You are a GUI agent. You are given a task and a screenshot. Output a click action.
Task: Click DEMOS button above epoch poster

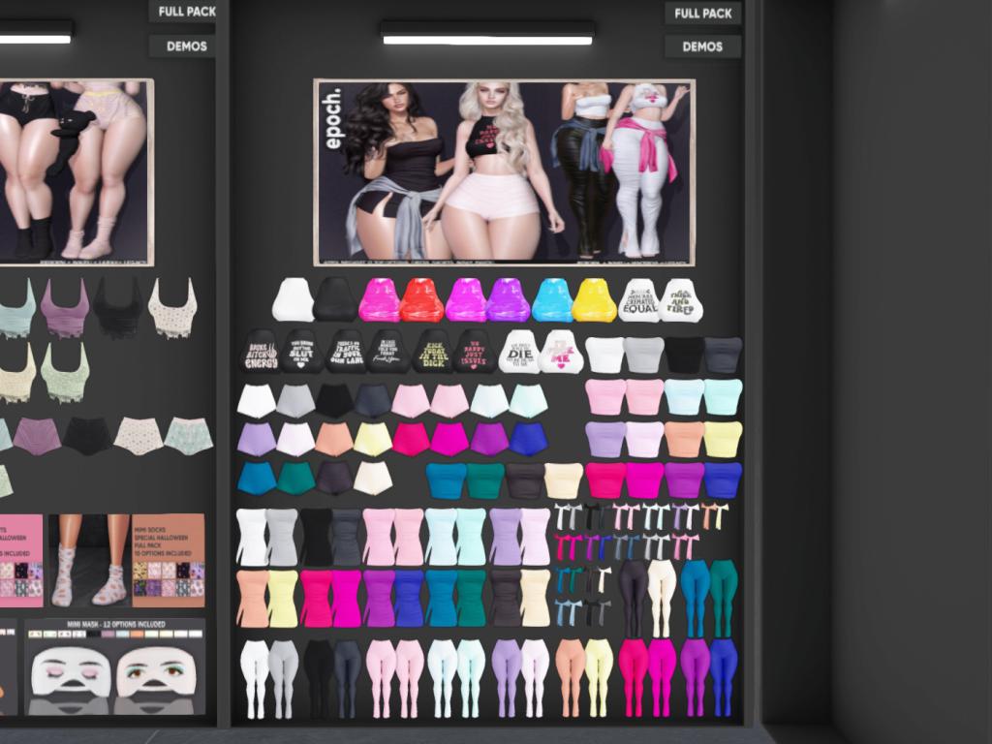[x=702, y=46]
